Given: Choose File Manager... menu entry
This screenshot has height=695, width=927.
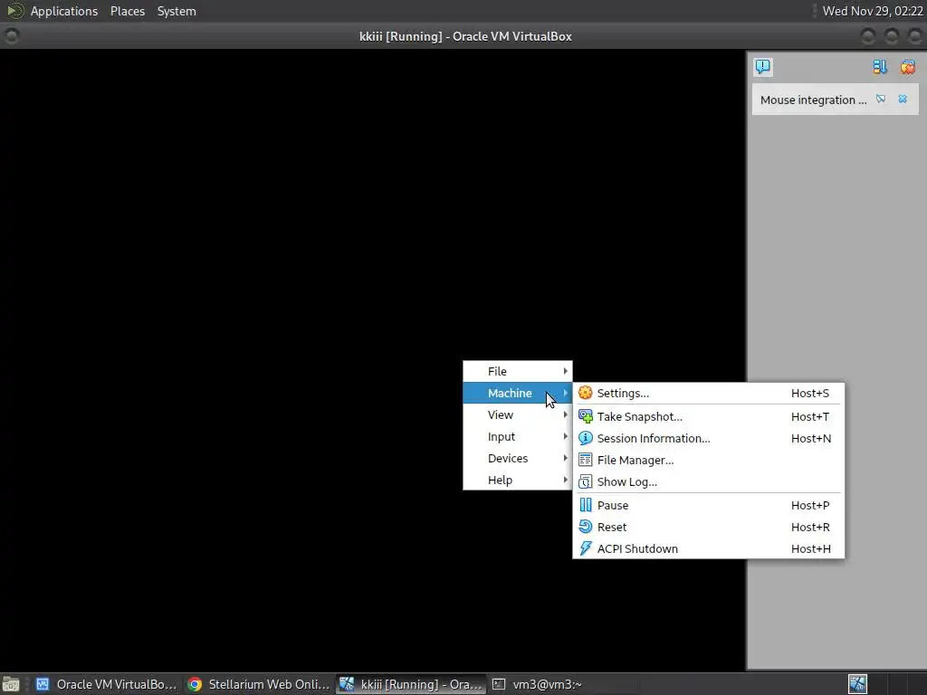Looking at the screenshot, I should point(708,461).
